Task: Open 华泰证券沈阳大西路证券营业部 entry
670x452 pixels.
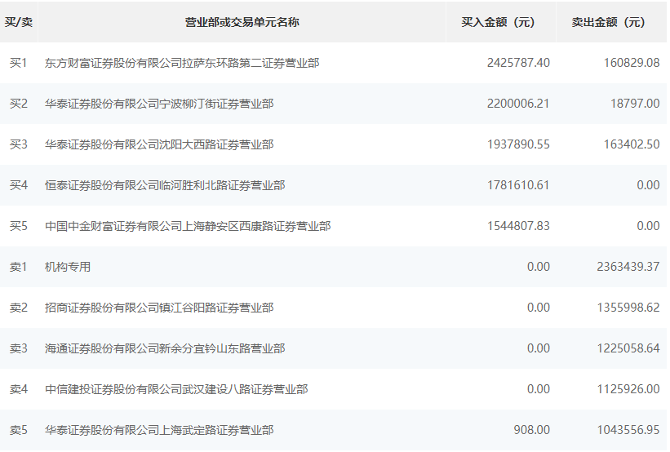Action: click(x=159, y=144)
